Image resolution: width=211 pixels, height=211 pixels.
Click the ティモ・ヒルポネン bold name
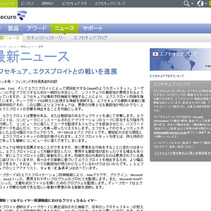56,168
